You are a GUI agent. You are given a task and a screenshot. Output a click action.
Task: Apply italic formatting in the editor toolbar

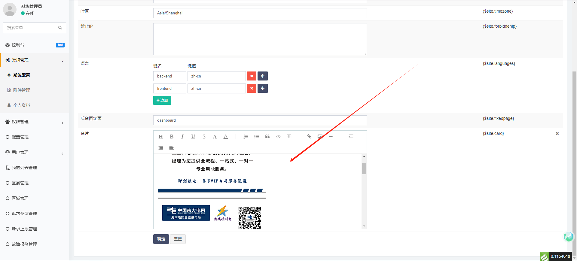pos(182,137)
